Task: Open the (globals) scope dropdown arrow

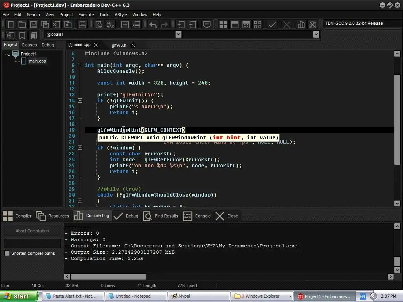Action: pyautogui.click(x=178, y=34)
